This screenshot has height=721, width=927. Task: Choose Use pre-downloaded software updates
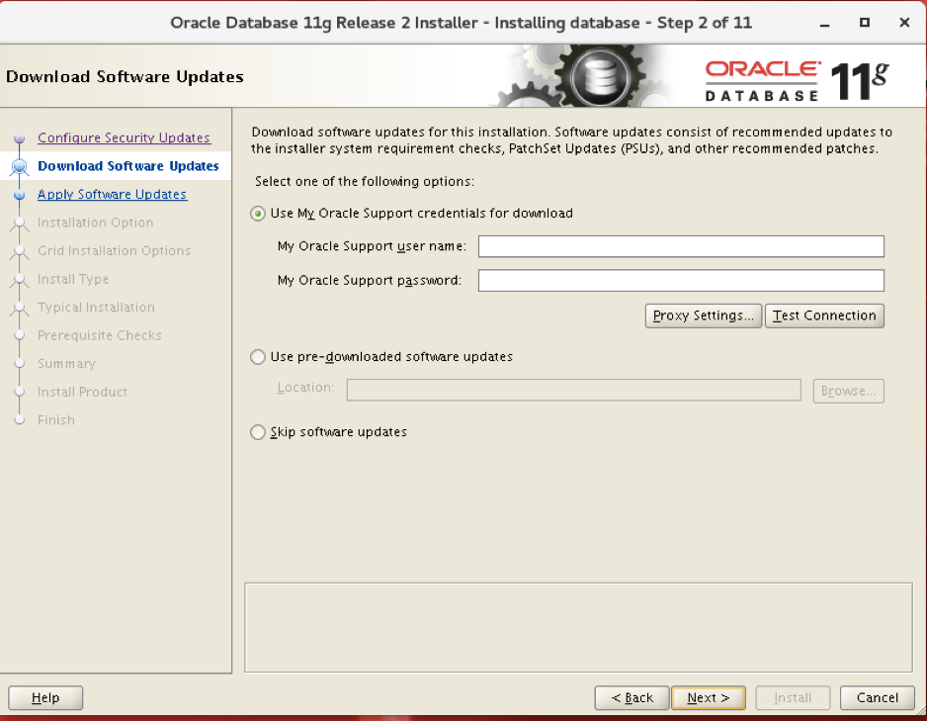[258, 358]
